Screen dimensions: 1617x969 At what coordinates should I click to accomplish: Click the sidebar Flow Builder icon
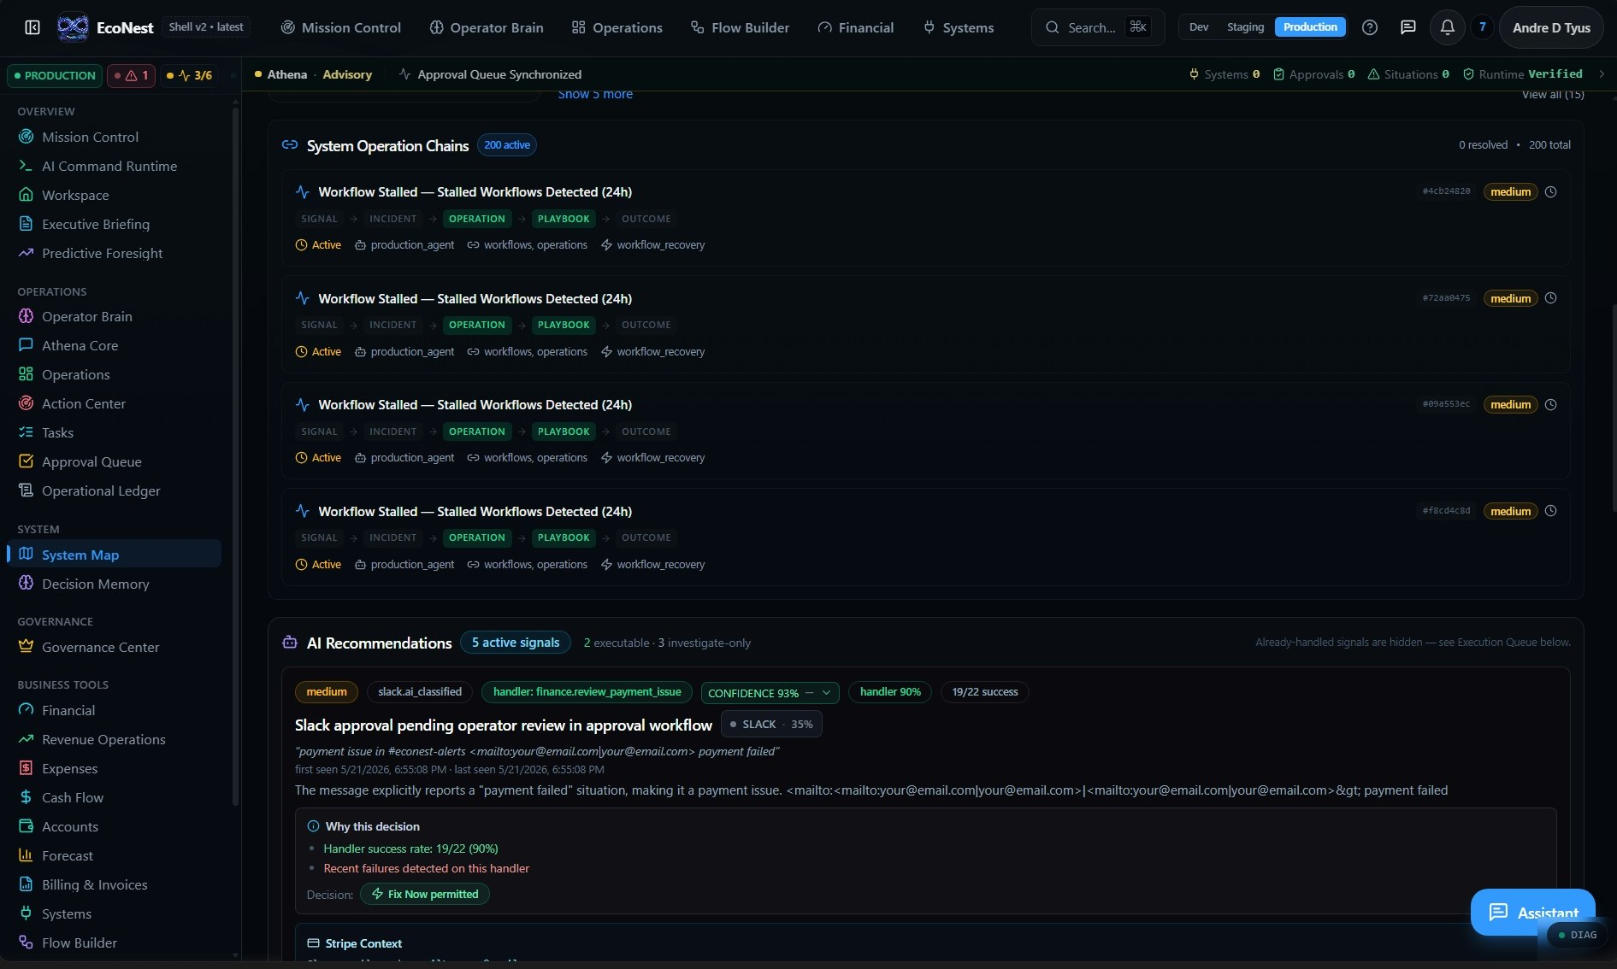click(26, 943)
